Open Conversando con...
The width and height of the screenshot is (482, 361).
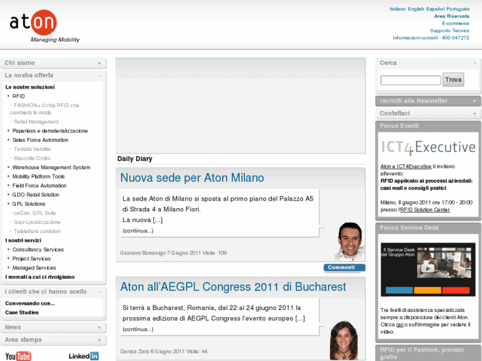pyautogui.click(x=30, y=303)
